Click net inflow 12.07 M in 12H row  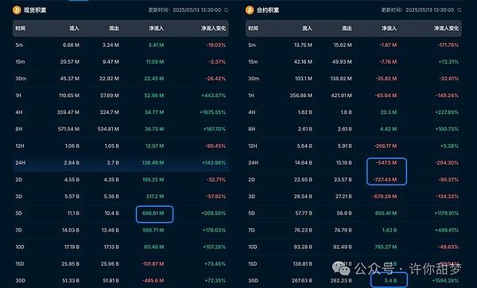[x=155, y=146]
